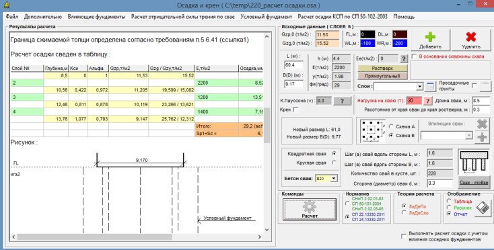Screen dimensions: 494x250
Task: Click layer 2 row in results table
Action: (137, 83)
